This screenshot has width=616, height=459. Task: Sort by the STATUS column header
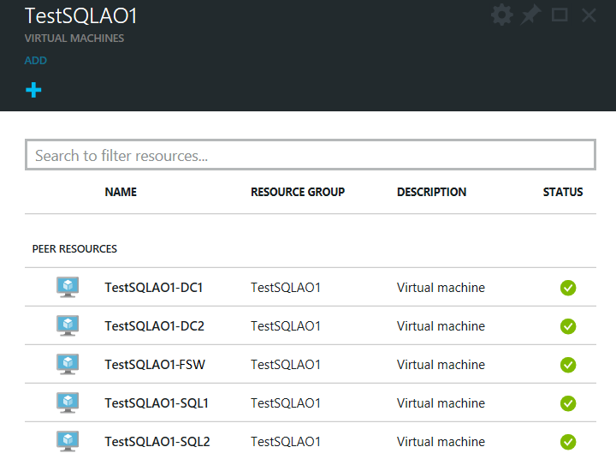coord(562,192)
